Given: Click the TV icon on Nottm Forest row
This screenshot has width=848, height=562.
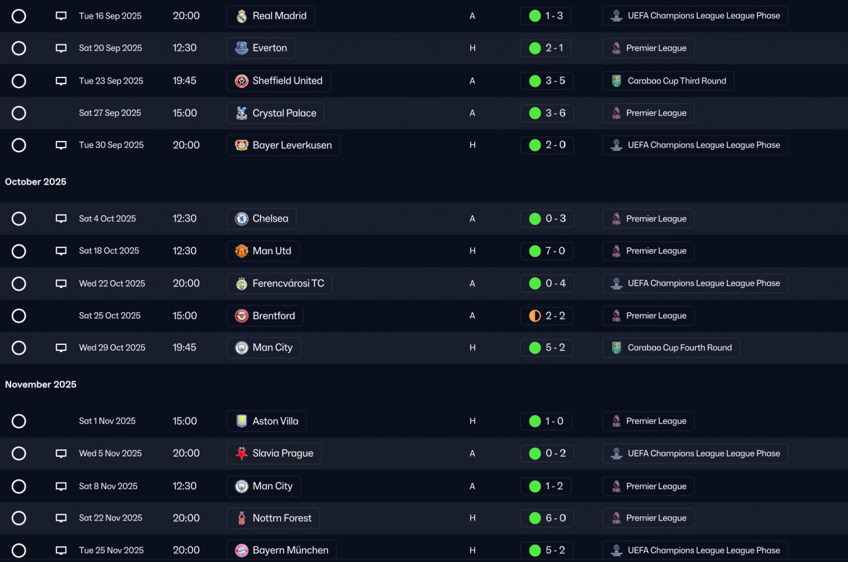Looking at the screenshot, I should click(61, 518).
